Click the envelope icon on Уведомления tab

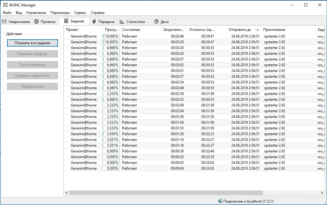click(x=4, y=21)
